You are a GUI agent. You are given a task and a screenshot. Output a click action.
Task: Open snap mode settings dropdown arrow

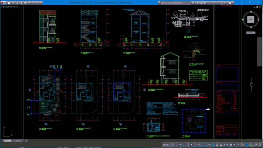click(x=180, y=145)
